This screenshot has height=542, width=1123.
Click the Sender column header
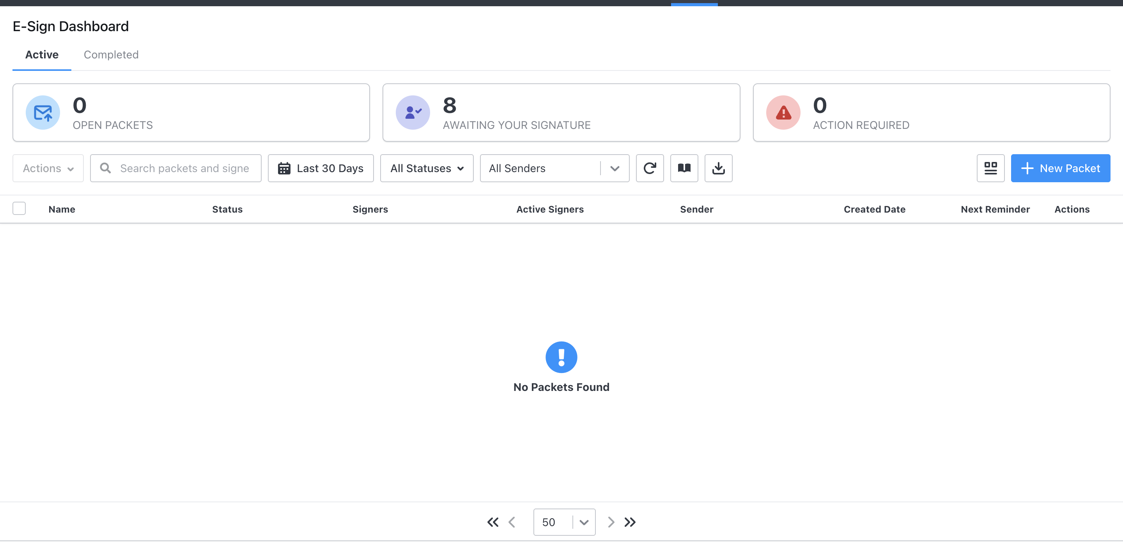[x=697, y=209]
